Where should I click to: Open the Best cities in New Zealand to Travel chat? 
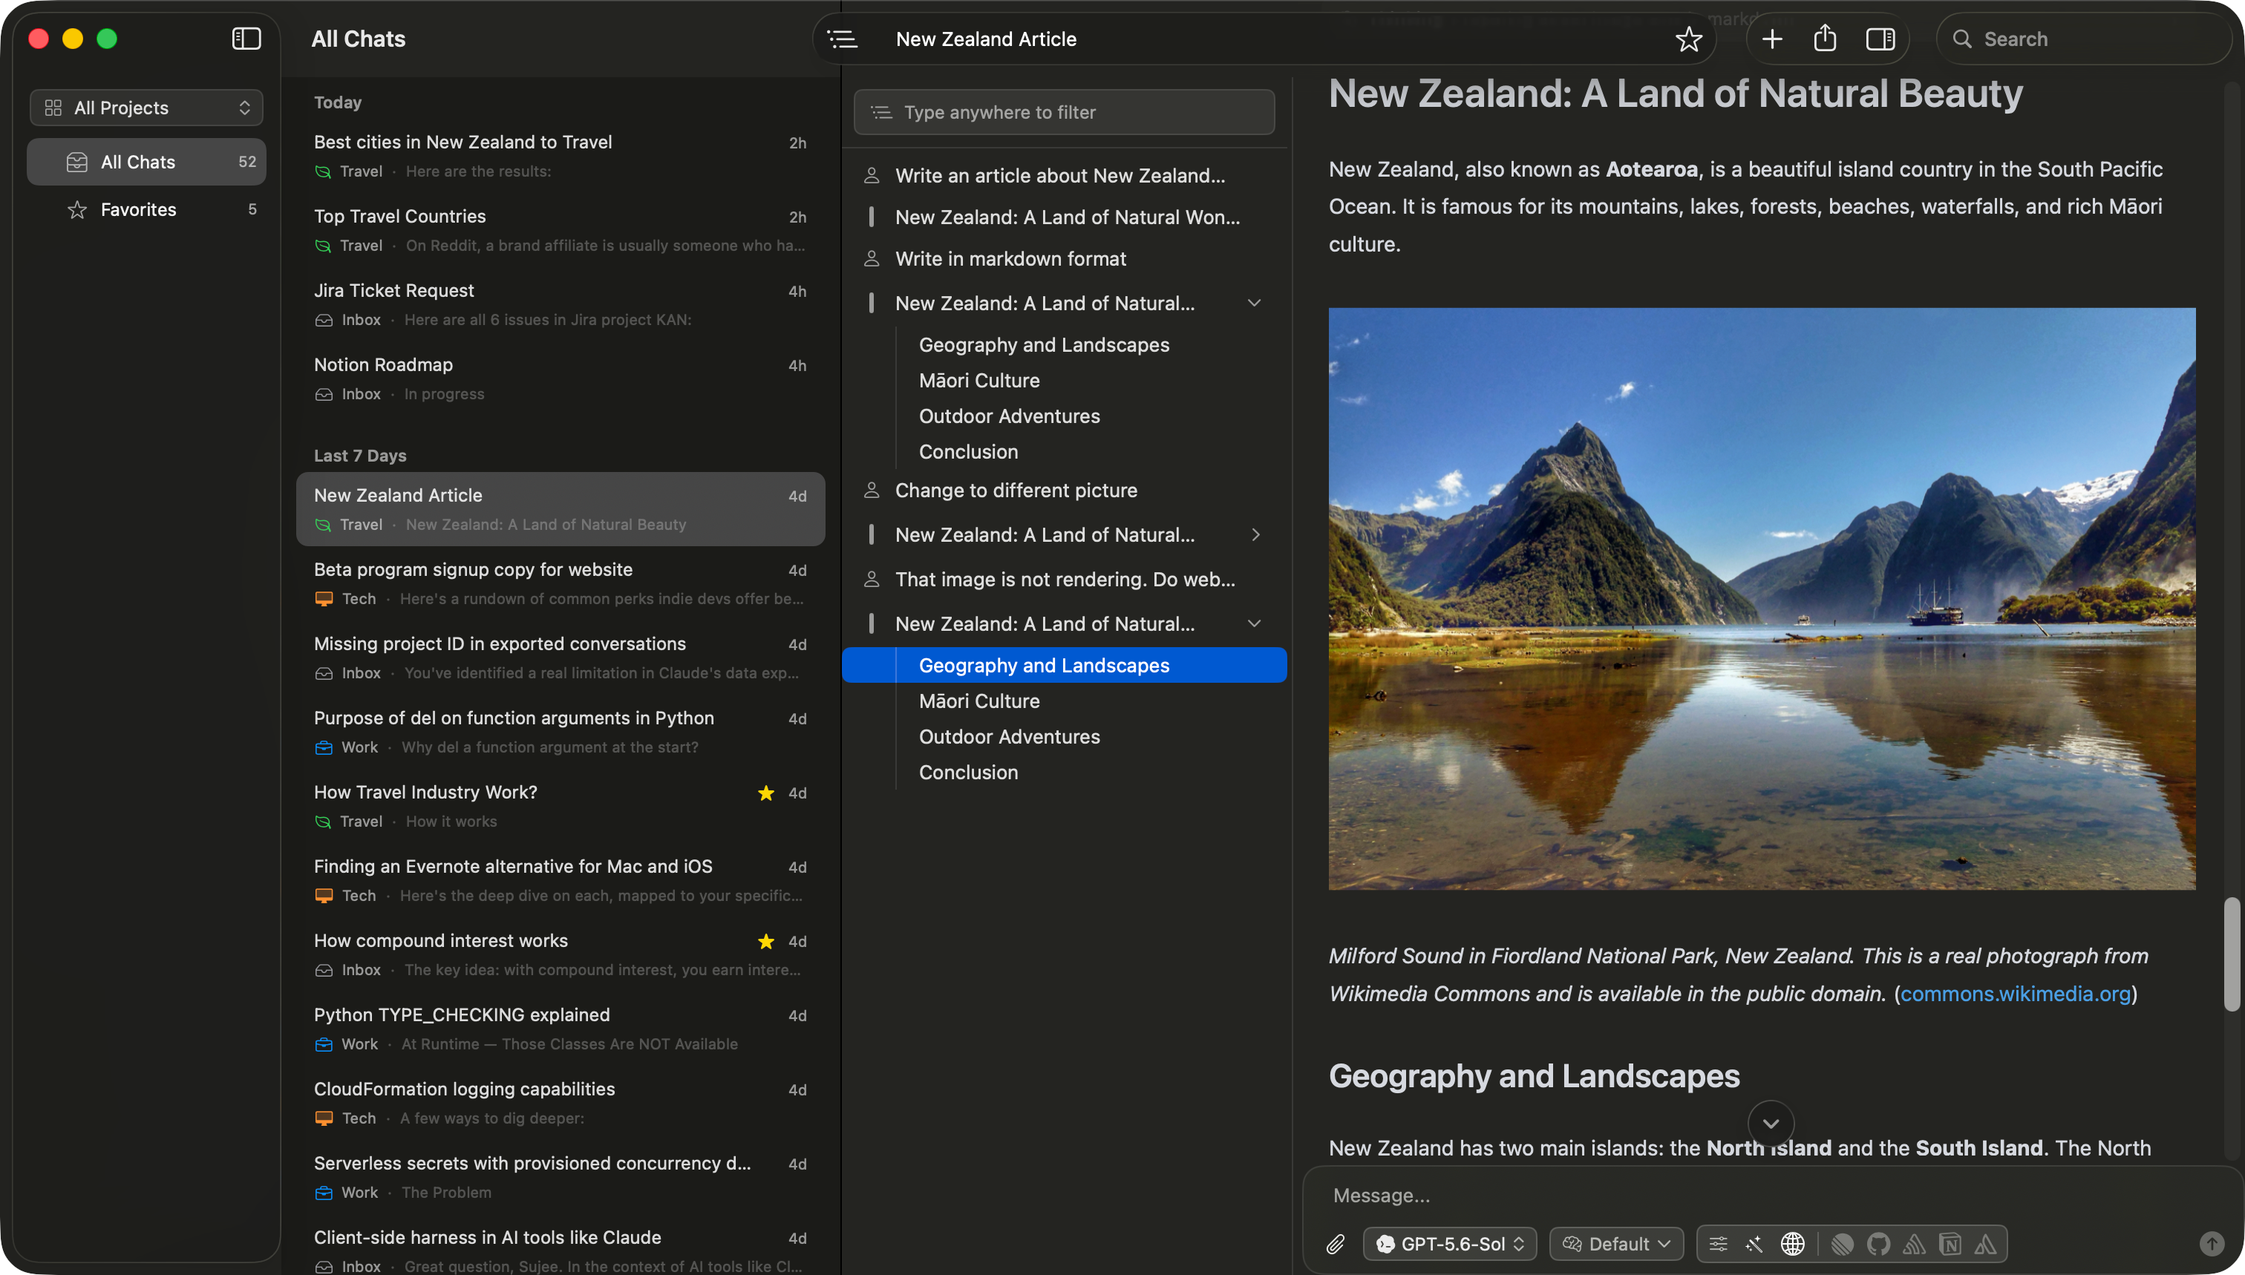coord(561,156)
